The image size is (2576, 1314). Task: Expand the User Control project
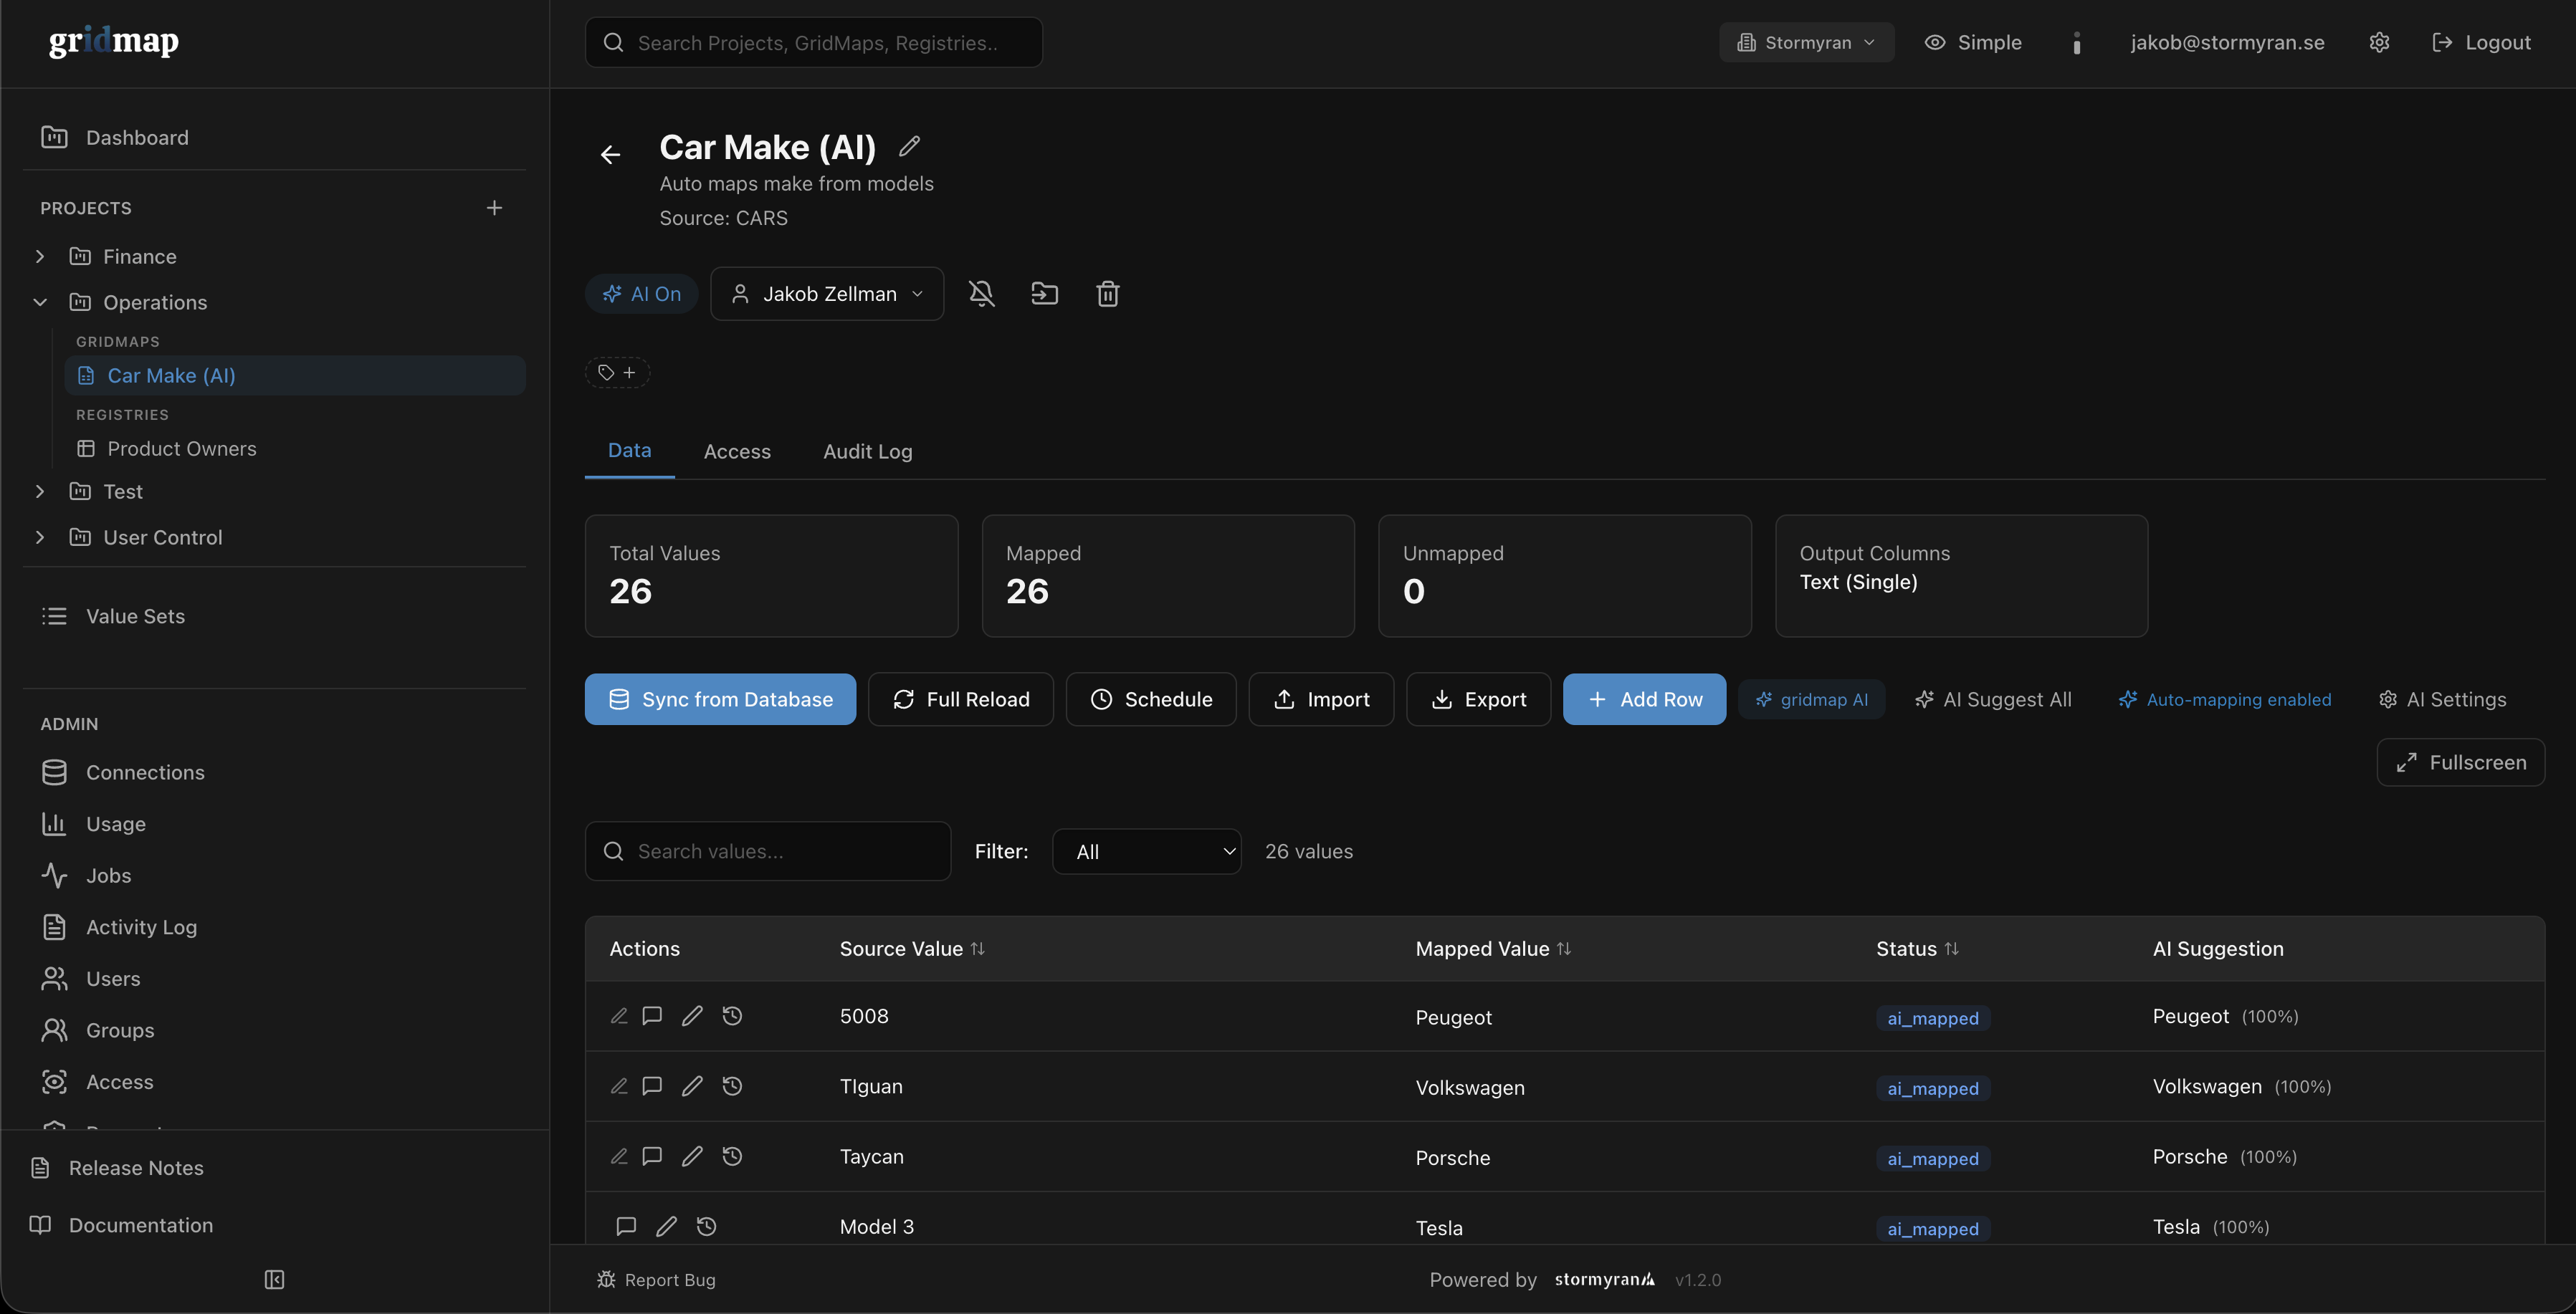pos(40,537)
